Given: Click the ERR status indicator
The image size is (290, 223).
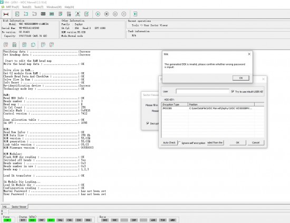Looking at the screenshot, I should [x=88, y=220].
